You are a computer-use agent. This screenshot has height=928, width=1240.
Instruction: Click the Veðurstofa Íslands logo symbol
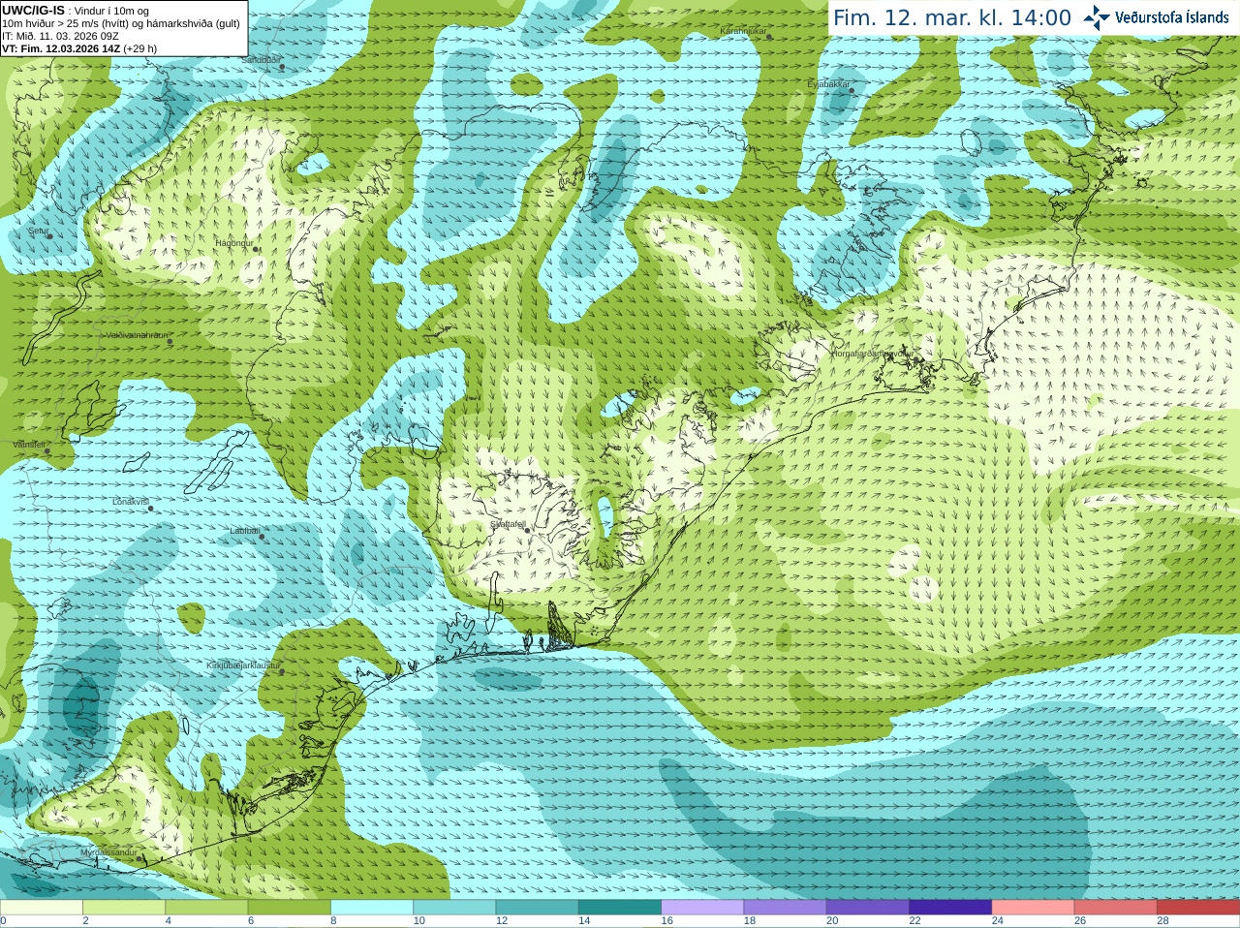(1097, 17)
